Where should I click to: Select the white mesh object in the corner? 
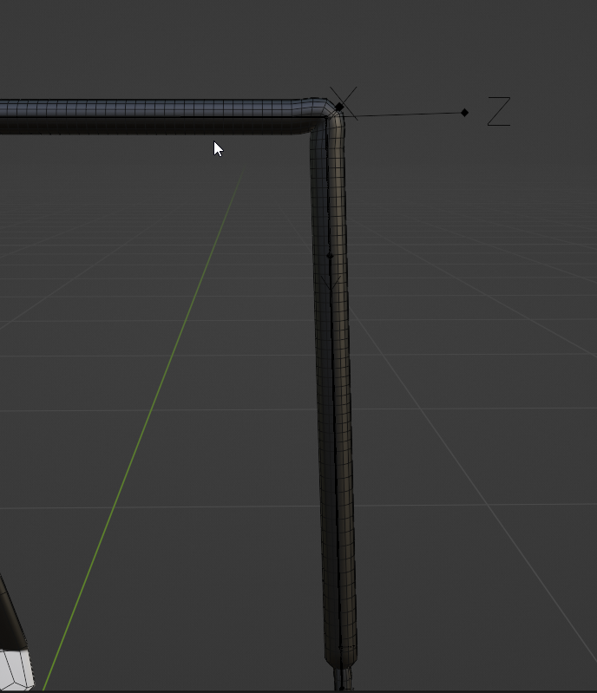(x=16, y=670)
